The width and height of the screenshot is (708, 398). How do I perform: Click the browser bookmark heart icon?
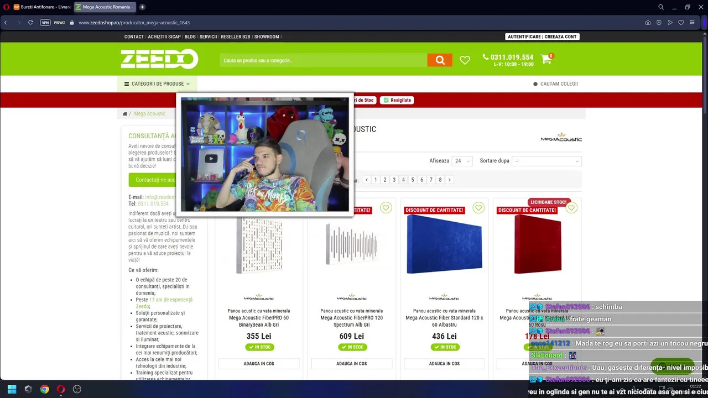(x=681, y=23)
